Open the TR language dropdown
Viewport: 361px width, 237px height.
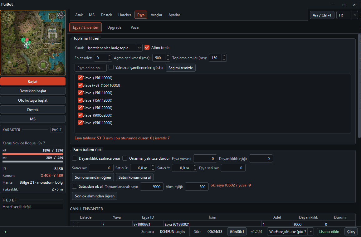tap(347, 15)
